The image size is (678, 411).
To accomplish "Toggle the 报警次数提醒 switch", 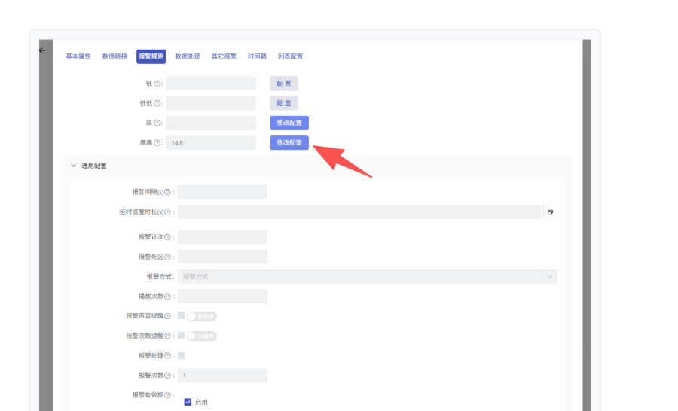I will click(201, 336).
